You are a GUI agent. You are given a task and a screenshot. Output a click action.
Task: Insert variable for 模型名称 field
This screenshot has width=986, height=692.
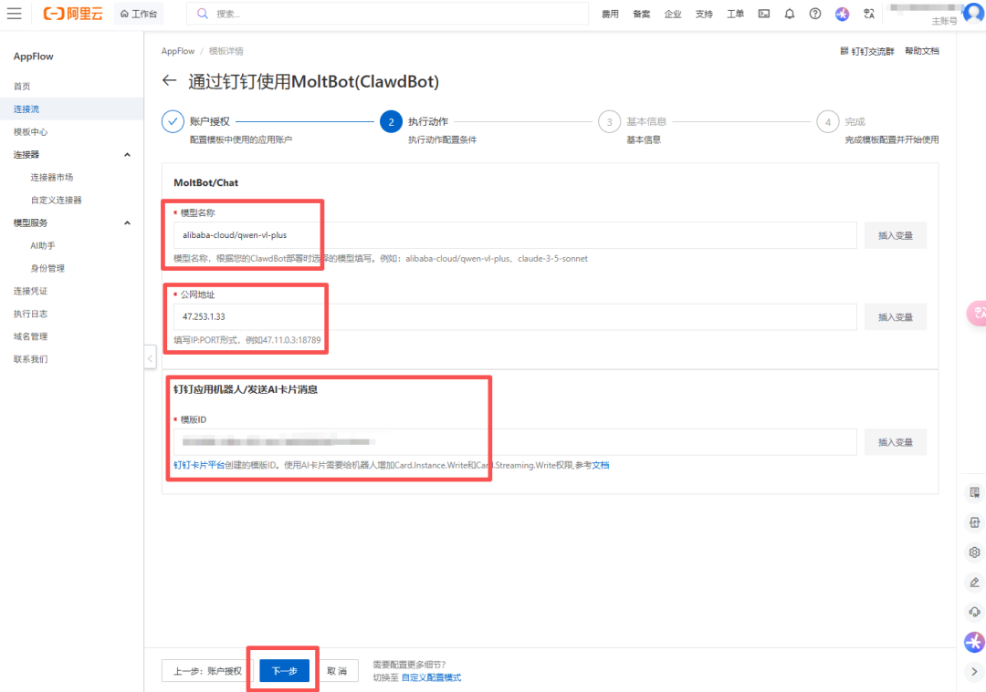895,235
